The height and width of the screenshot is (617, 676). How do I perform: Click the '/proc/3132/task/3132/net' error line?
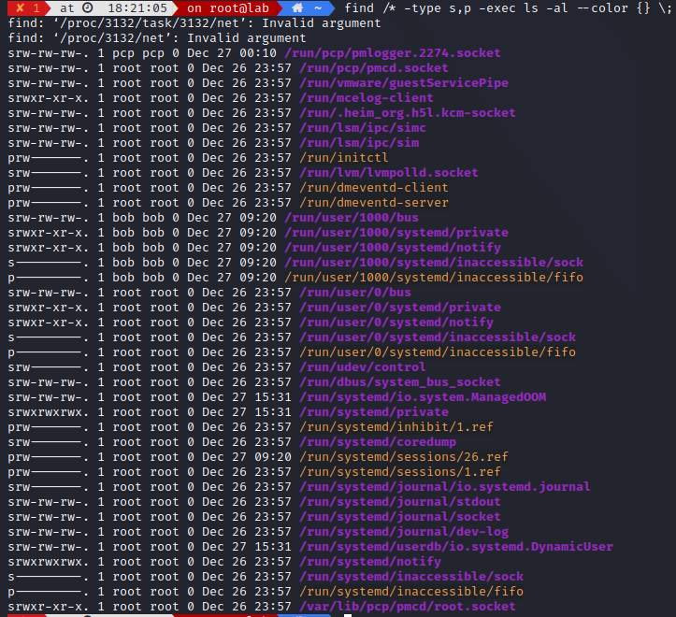pyautogui.click(x=194, y=22)
